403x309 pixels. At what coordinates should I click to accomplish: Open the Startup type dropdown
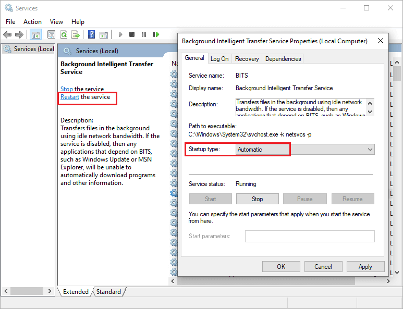(x=305, y=150)
